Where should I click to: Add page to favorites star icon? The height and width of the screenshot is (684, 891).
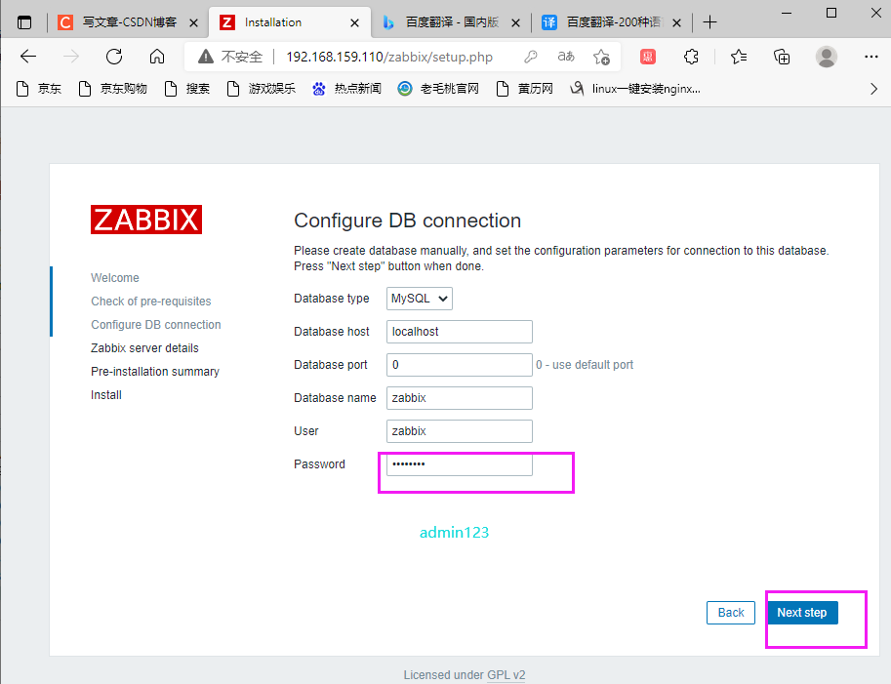click(x=601, y=57)
